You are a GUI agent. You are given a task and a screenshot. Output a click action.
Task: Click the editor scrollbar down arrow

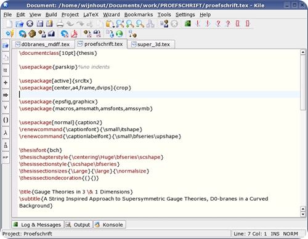303,214
